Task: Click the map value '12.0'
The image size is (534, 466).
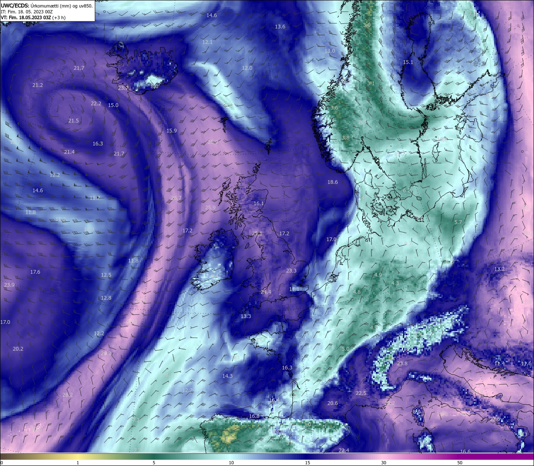Action: (x=247, y=68)
